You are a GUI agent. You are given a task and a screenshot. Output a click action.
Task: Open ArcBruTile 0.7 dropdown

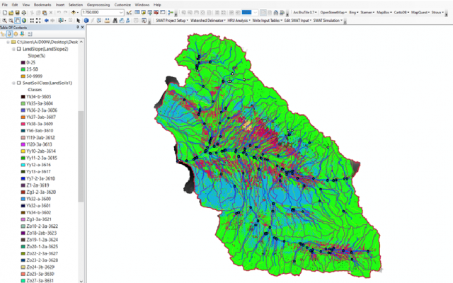[x=305, y=13]
